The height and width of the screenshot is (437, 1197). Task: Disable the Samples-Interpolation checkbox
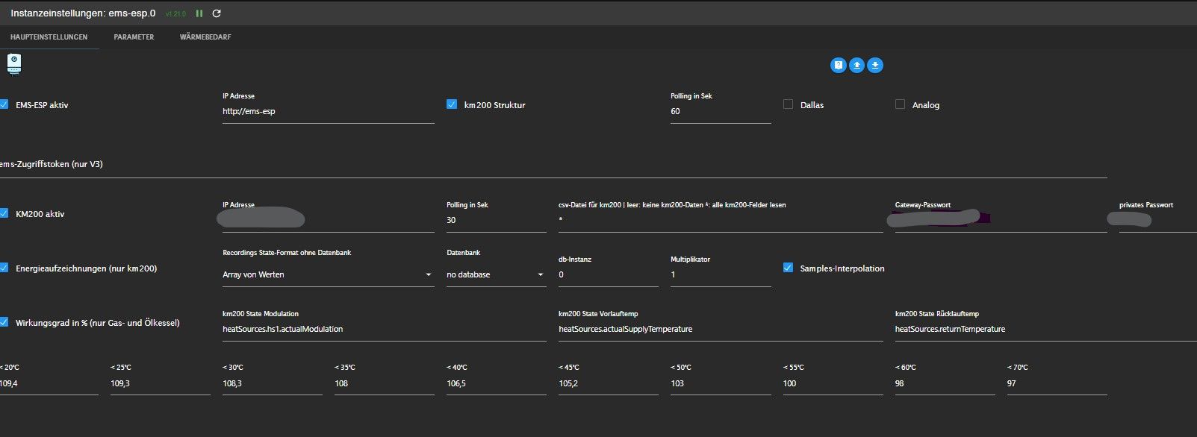click(788, 268)
